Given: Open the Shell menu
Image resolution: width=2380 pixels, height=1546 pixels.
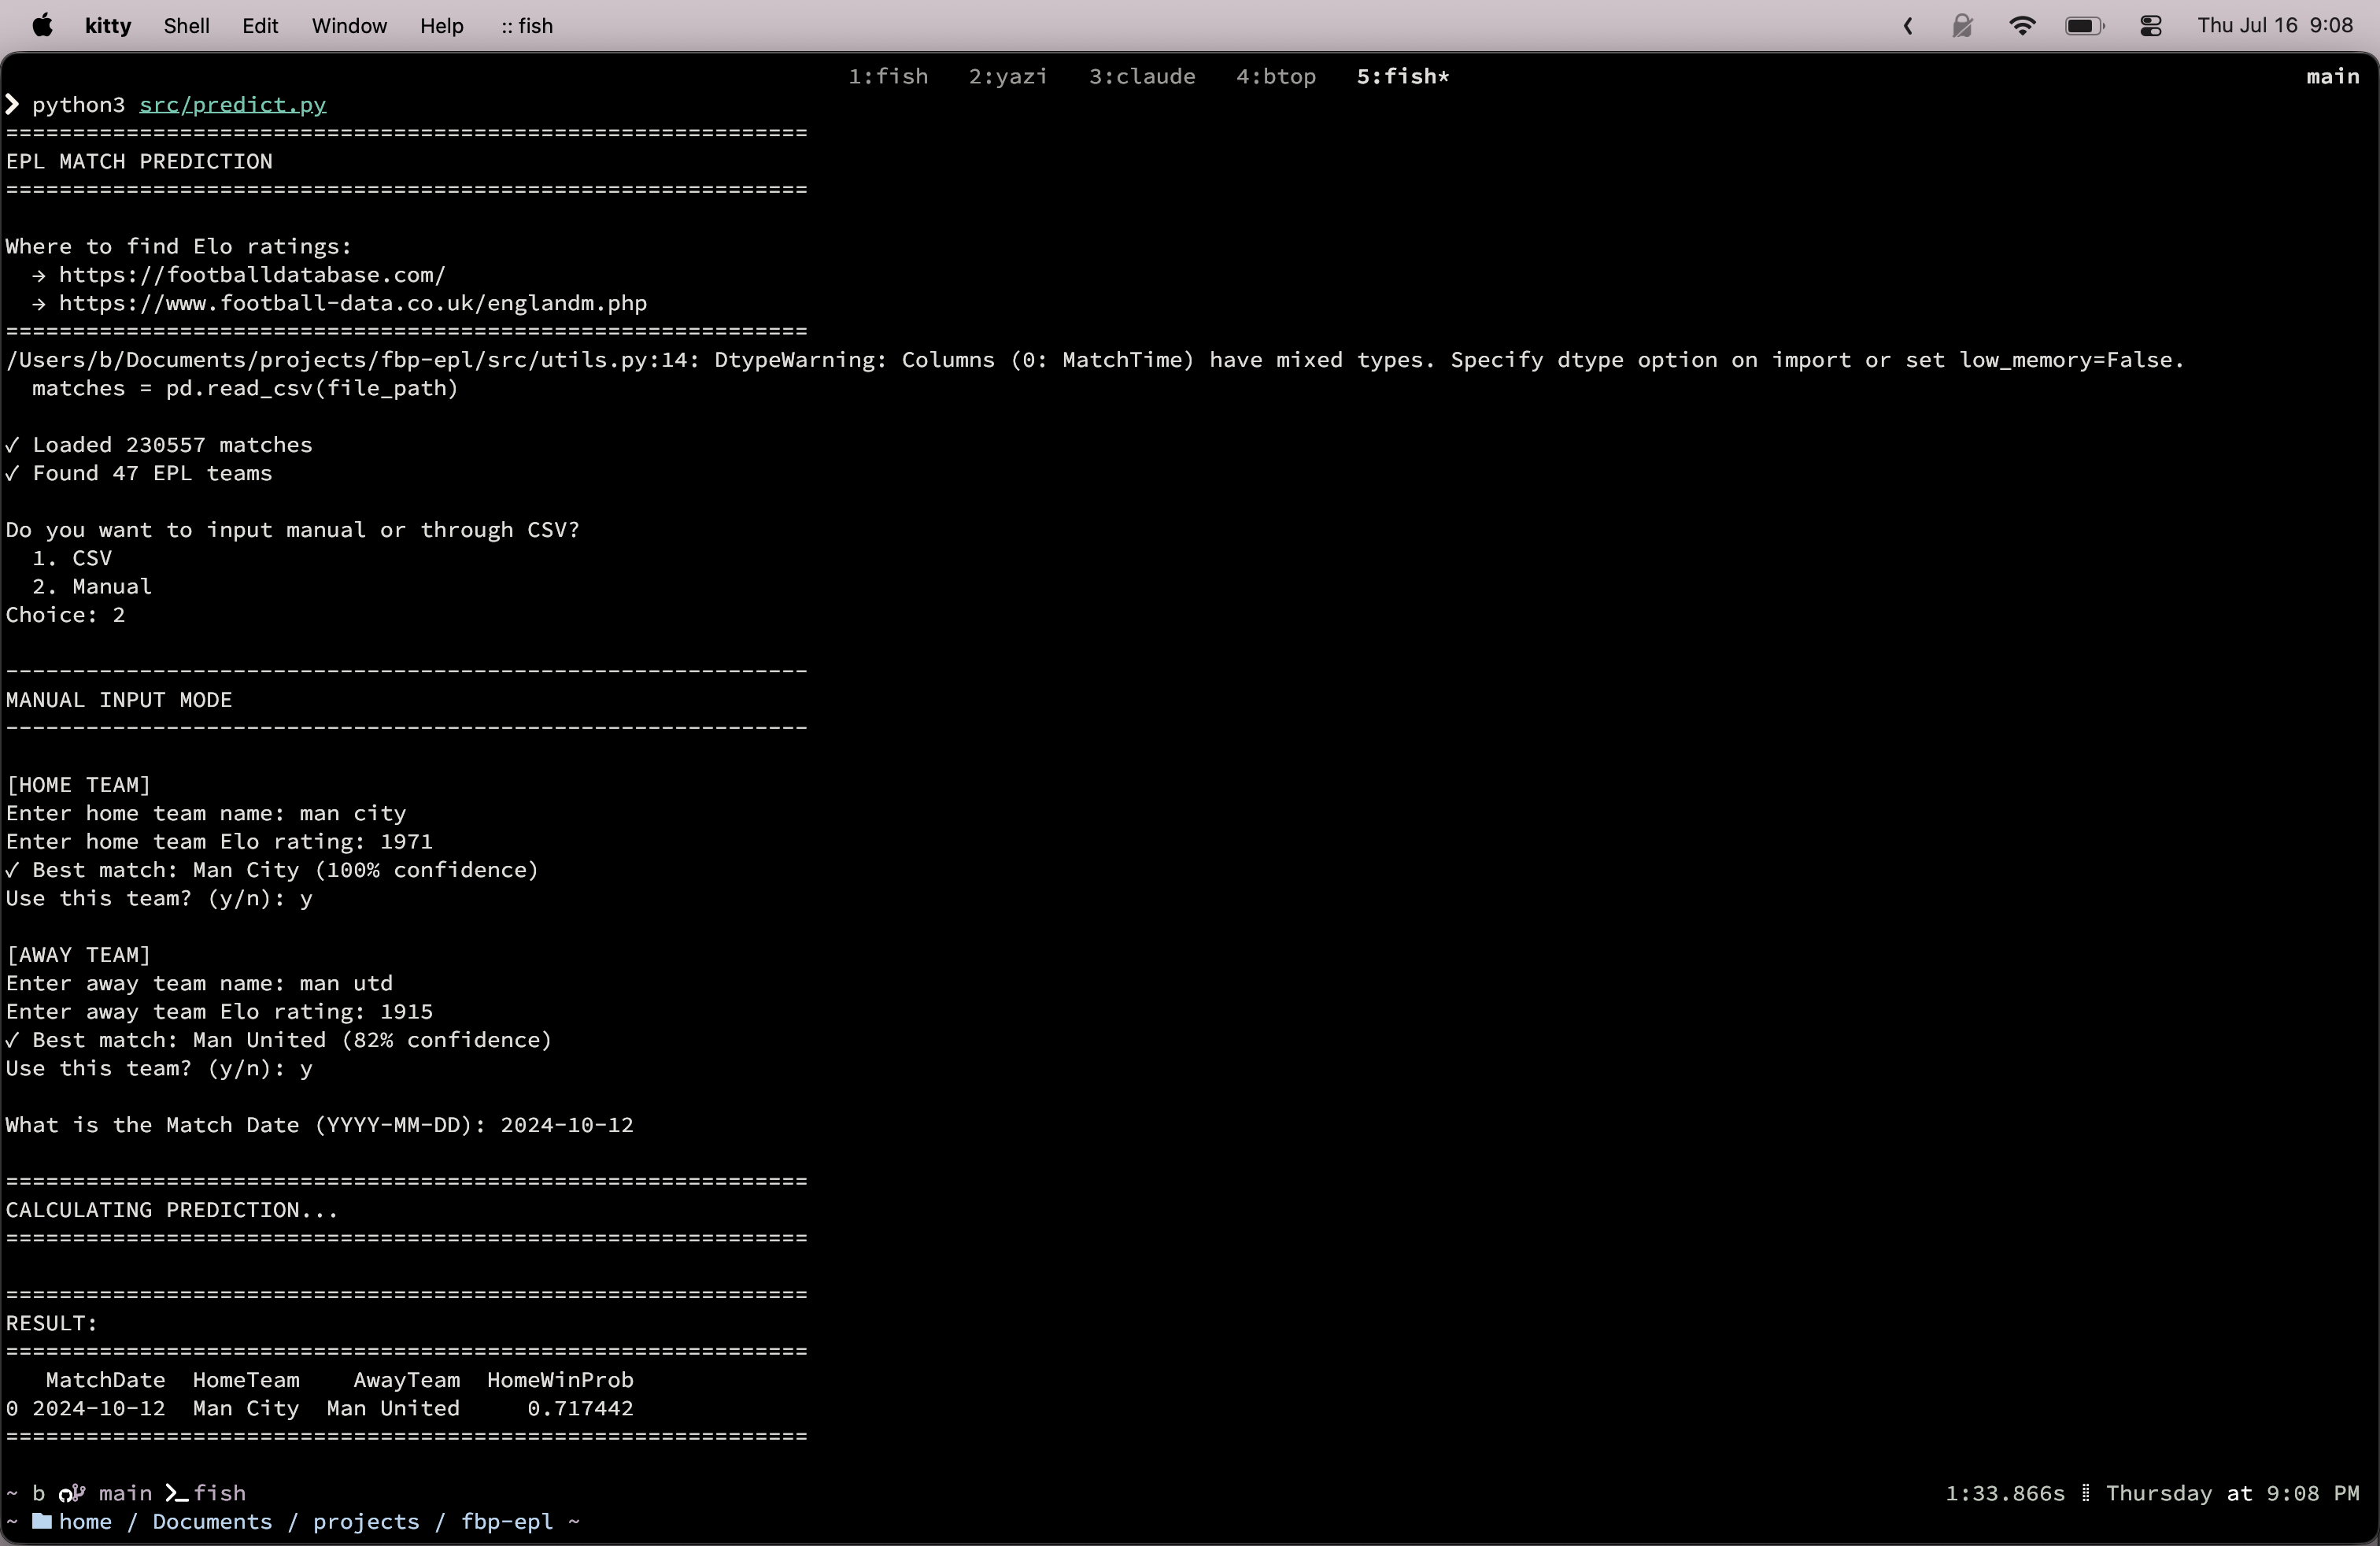Looking at the screenshot, I should 186,26.
